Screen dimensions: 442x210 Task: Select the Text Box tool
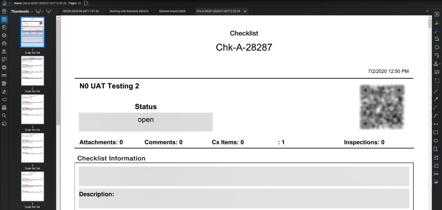(436, 14)
